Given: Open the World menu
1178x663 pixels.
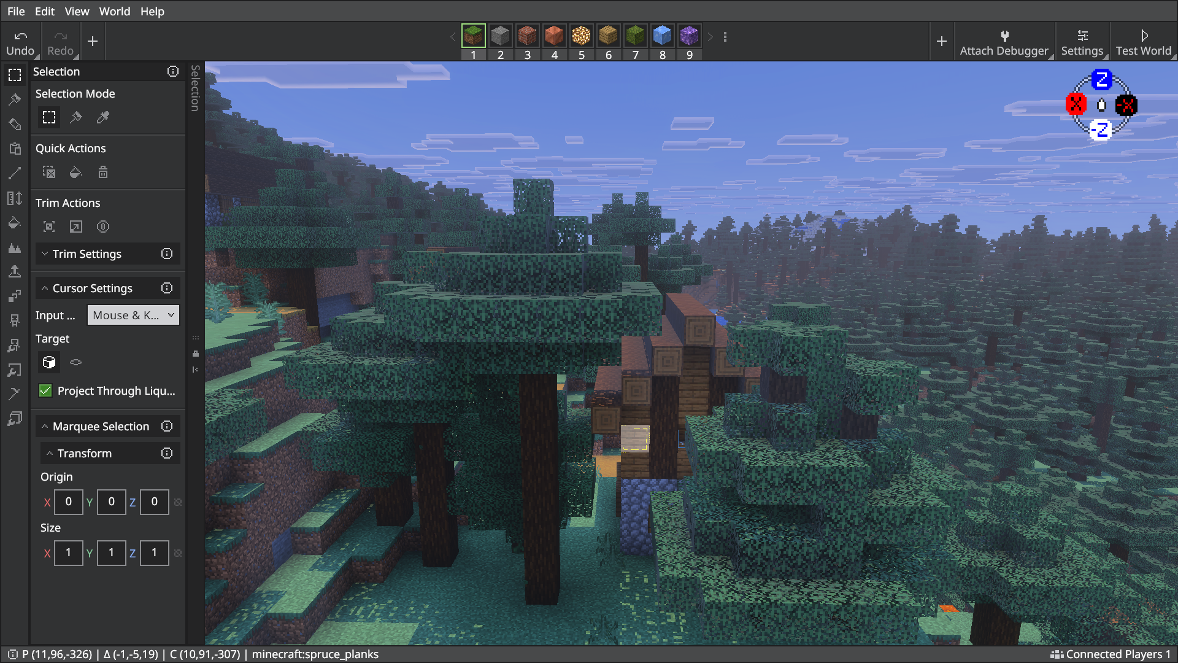Looking at the screenshot, I should (115, 11).
